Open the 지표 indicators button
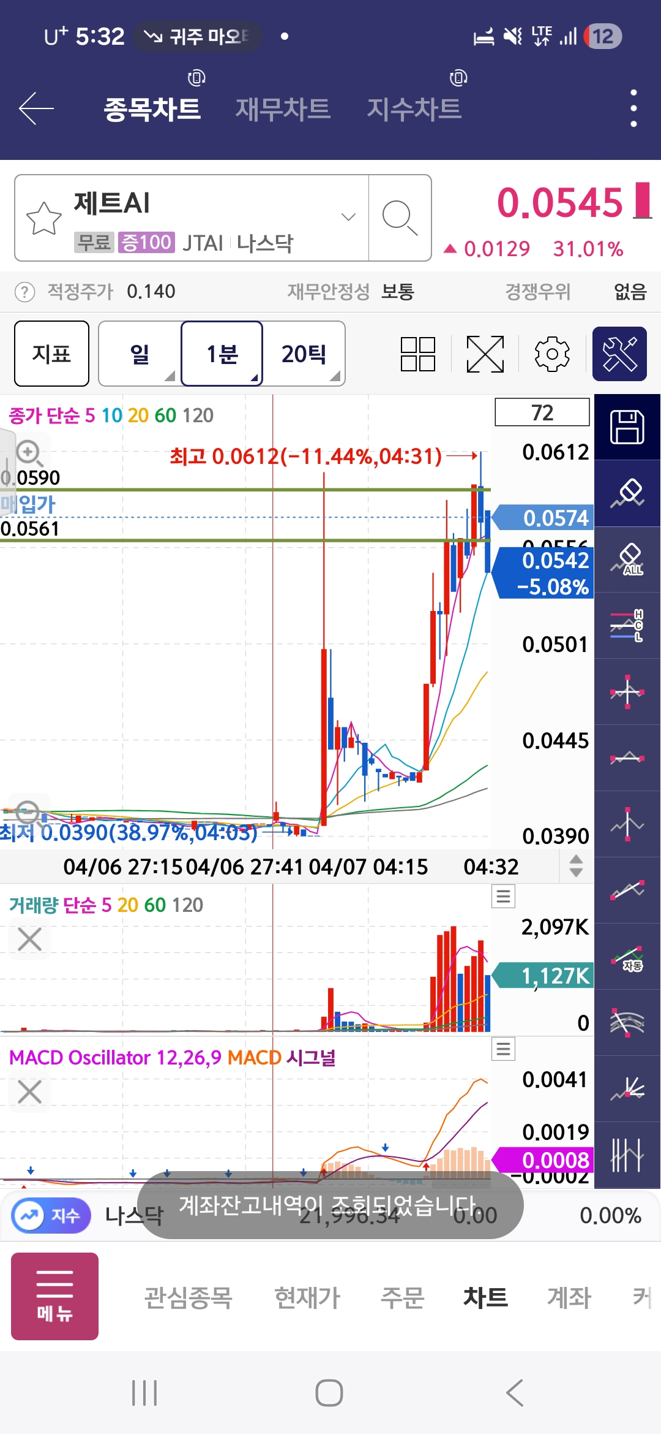The height and width of the screenshot is (1434, 661). click(51, 354)
